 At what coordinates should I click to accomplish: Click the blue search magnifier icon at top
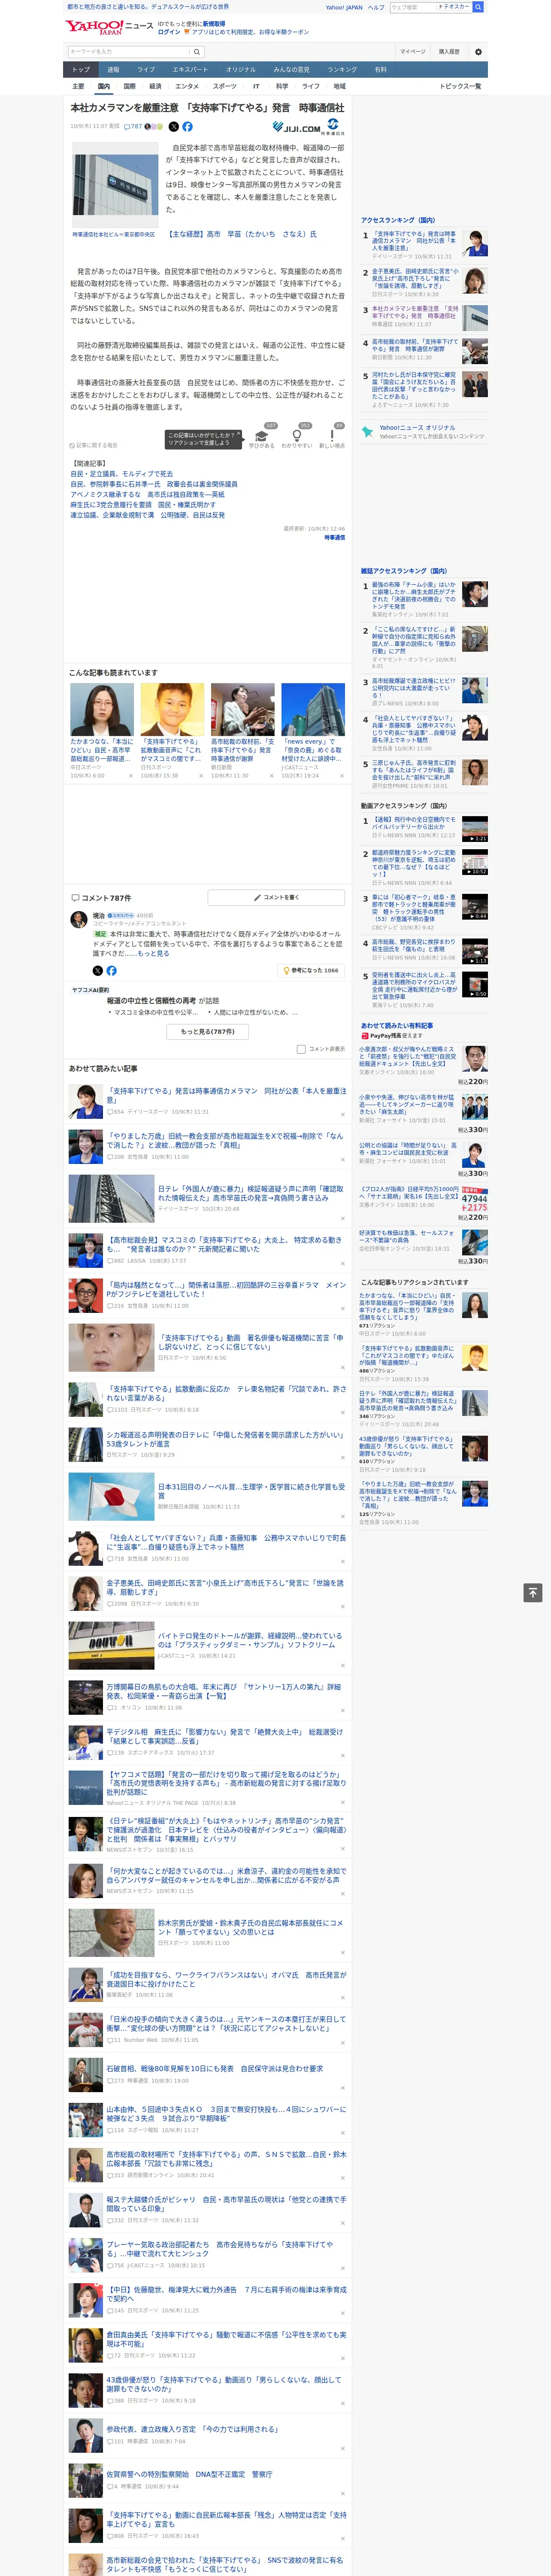[478, 7]
